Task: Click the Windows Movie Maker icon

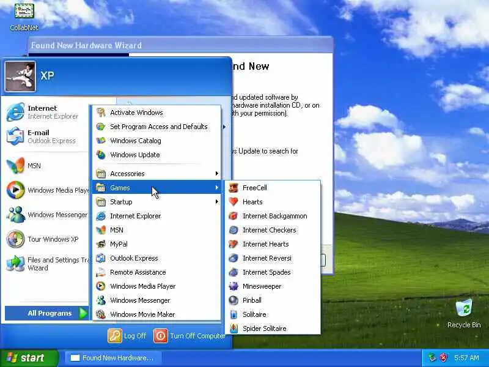Action: (101, 314)
